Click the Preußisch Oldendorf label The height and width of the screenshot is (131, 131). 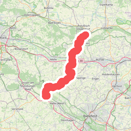pos(84,27)
